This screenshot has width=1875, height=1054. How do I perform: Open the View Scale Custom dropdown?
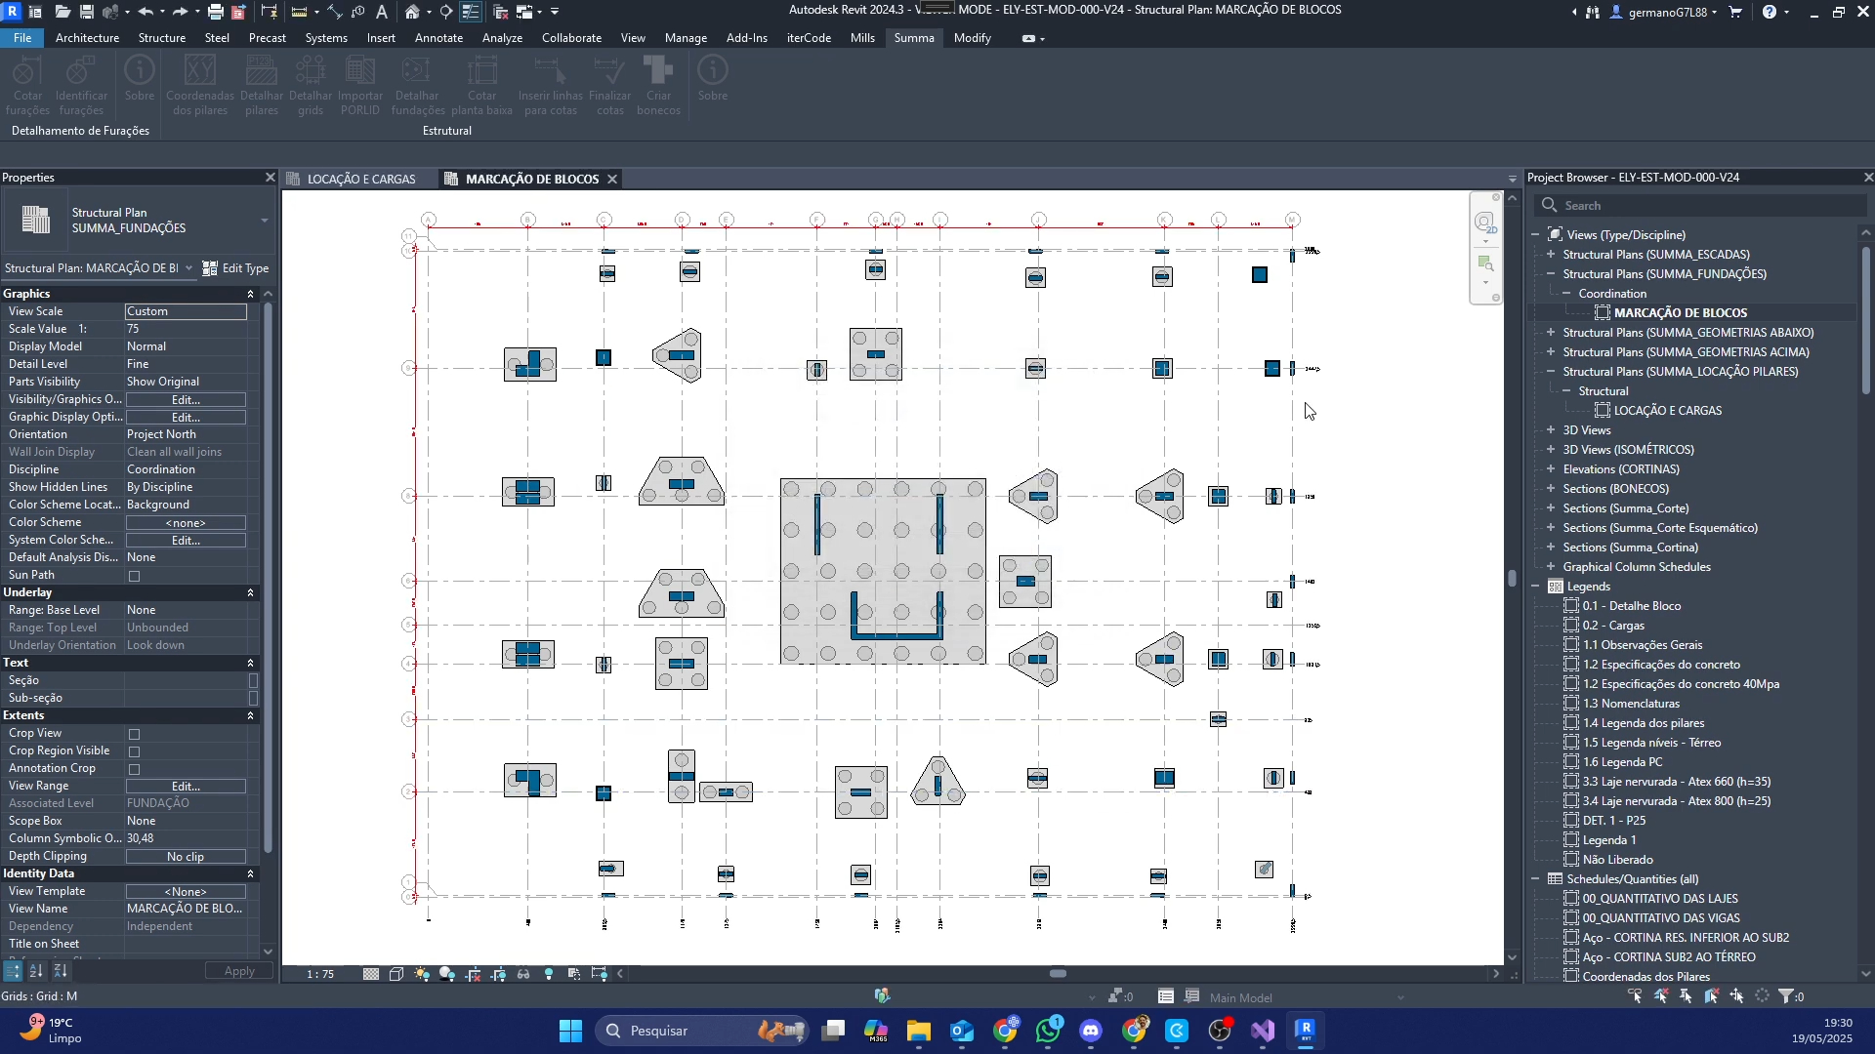186,311
